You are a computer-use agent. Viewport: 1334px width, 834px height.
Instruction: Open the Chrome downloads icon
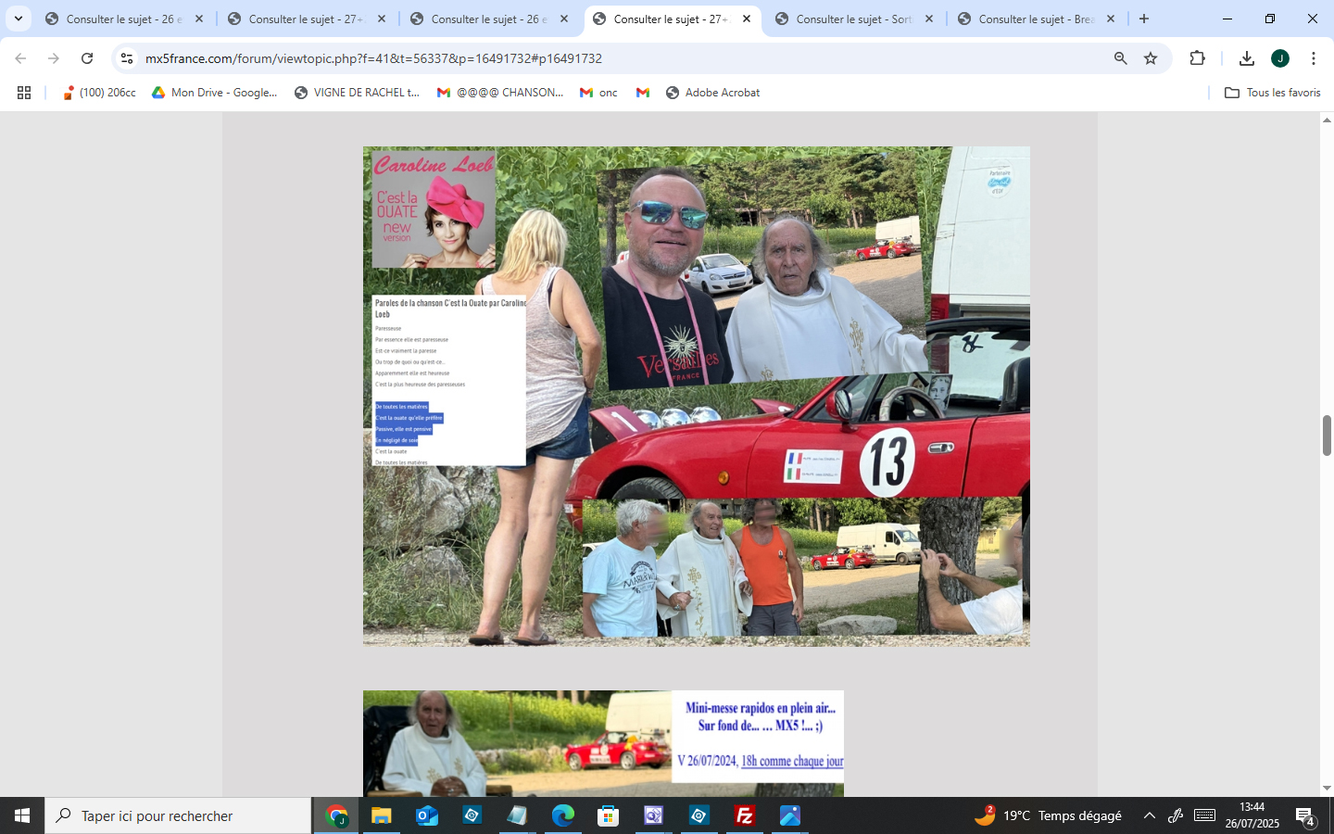click(x=1246, y=58)
